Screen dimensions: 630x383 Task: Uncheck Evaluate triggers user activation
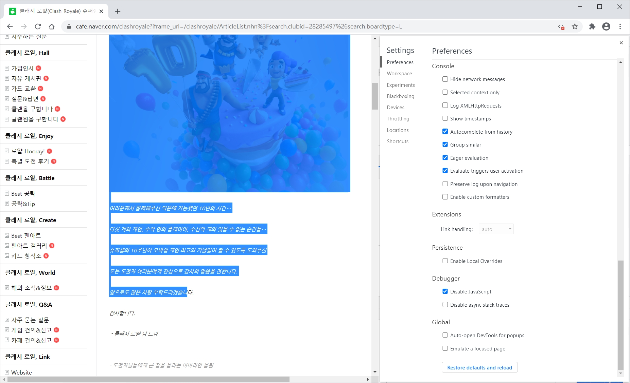coord(445,171)
